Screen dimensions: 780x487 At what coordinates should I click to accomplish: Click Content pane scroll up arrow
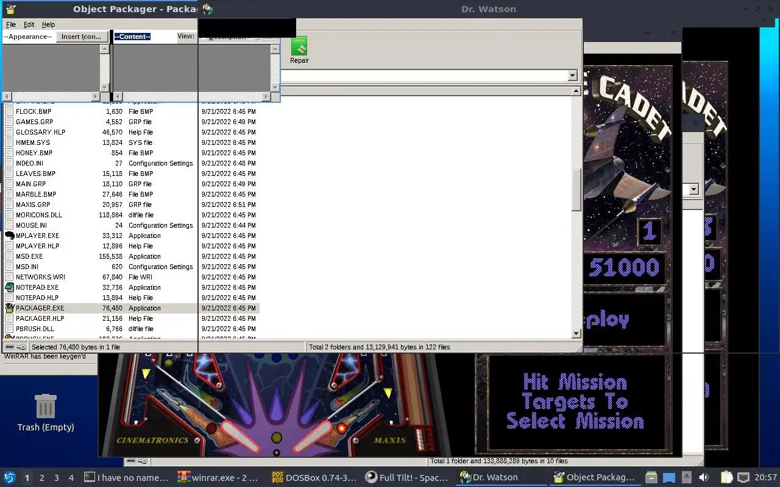(x=275, y=49)
